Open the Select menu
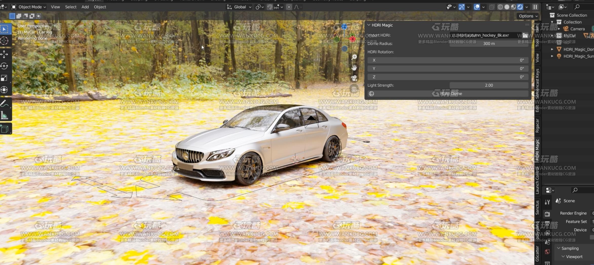 (71, 7)
